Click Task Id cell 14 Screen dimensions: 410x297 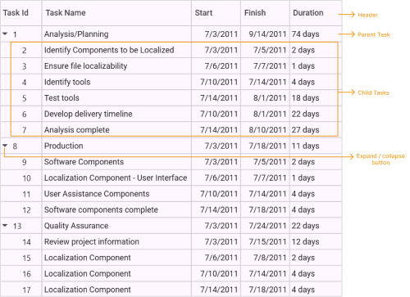pyautogui.click(x=26, y=242)
